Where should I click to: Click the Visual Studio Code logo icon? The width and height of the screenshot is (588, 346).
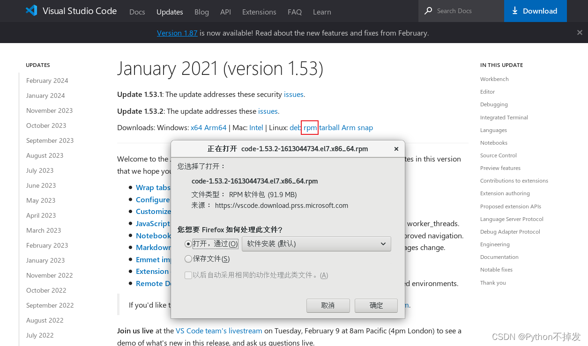(x=31, y=11)
